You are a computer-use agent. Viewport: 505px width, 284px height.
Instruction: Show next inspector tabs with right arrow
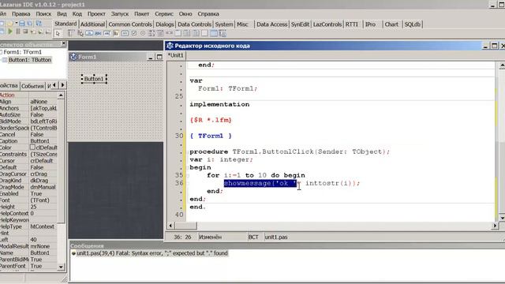tap(63, 85)
